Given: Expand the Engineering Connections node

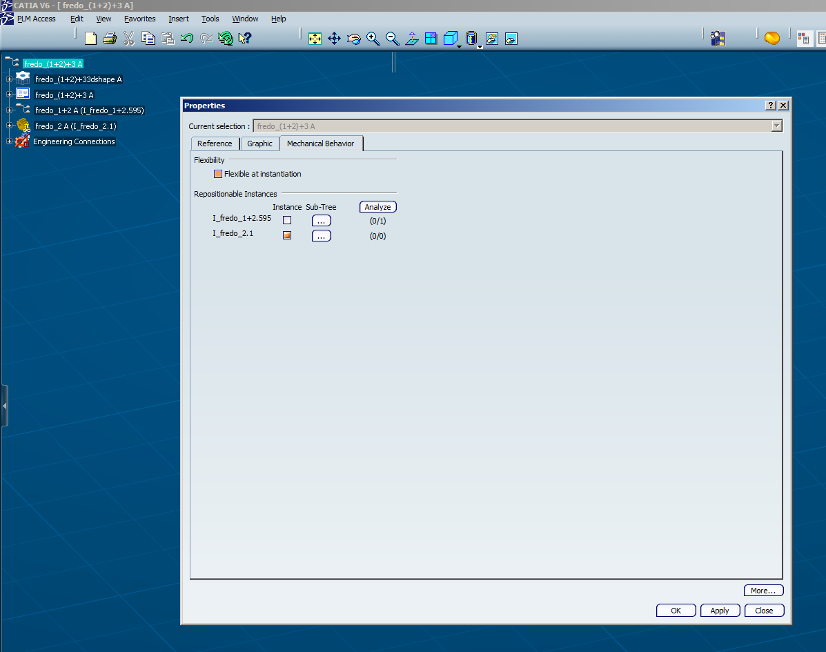Looking at the screenshot, I should 9,141.
